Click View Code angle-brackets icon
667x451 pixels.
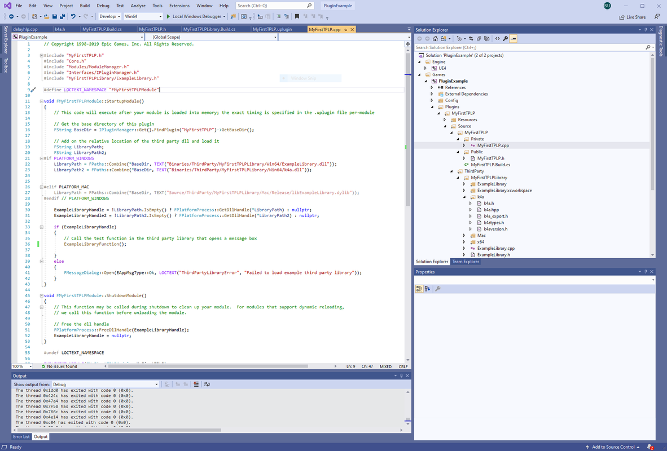click(x=497, y=39)
